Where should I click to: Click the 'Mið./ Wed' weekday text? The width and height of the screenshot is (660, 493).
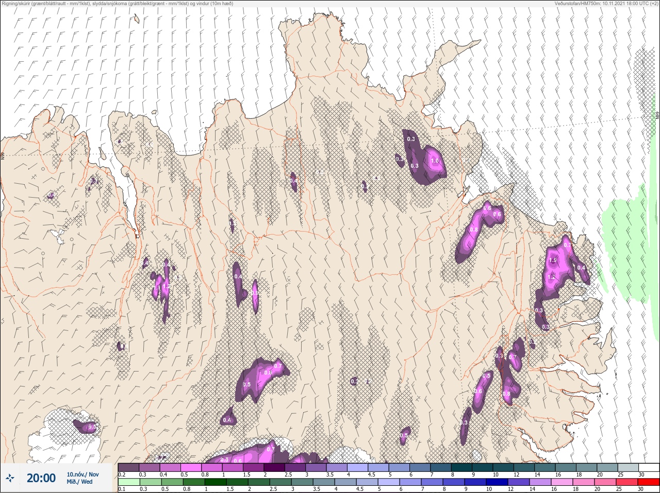(x=79, y=482)
